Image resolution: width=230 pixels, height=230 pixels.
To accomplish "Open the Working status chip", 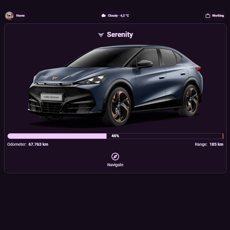I will click(215, 16).
